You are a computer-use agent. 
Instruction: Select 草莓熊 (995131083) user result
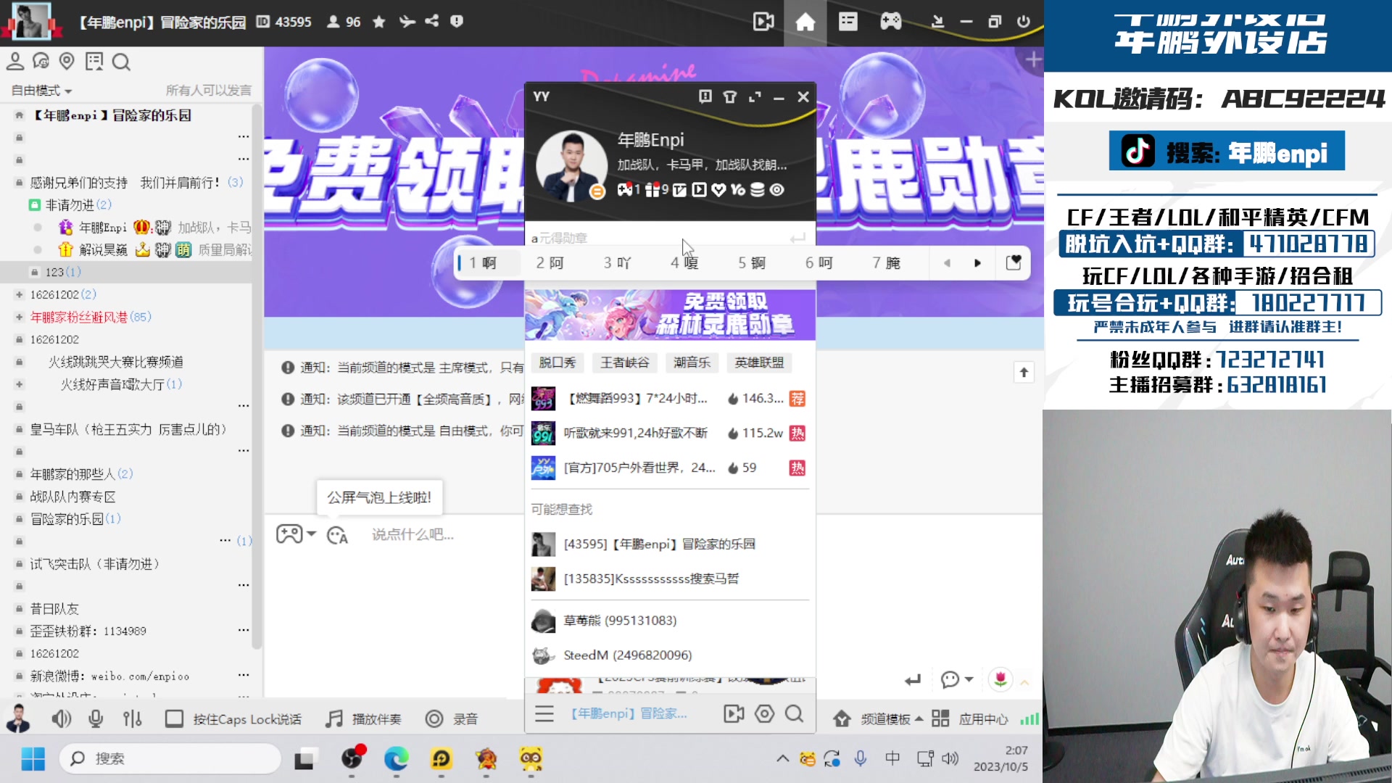click(x=668, y=621)
